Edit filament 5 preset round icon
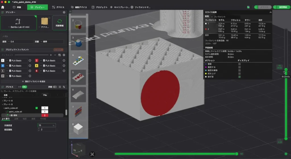The image size is (291, 159). (x=30, y=71)
